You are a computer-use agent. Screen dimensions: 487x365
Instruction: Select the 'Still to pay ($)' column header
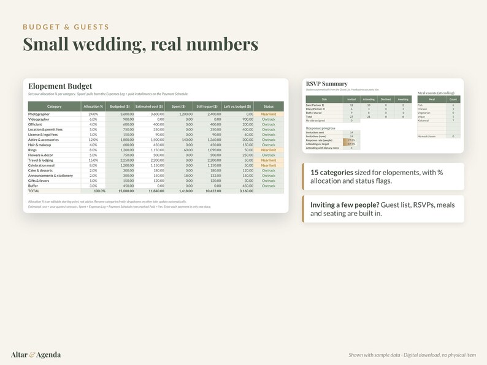pyautogui.click(x=207, y=107)
